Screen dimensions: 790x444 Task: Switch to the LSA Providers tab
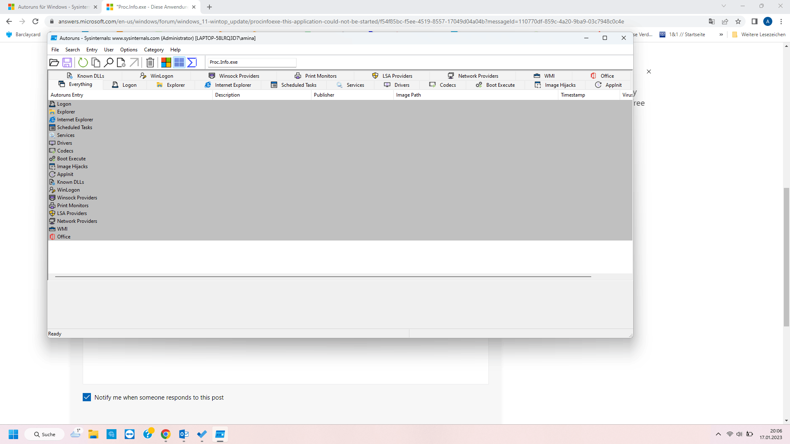[392, 76]
